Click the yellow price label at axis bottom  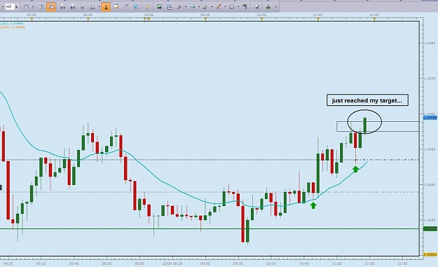(430, 254)
